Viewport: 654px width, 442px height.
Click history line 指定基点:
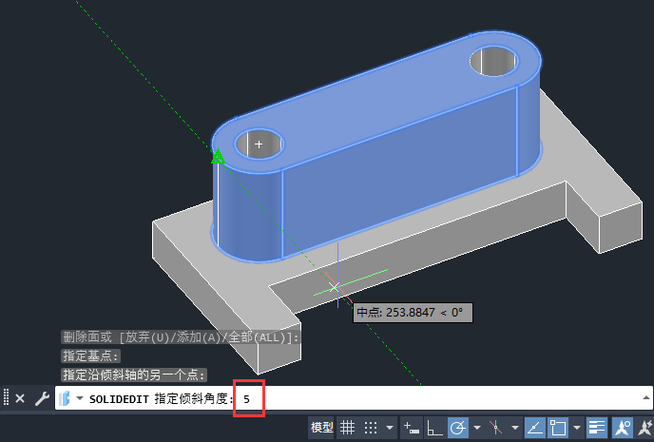tap(91, 356)
